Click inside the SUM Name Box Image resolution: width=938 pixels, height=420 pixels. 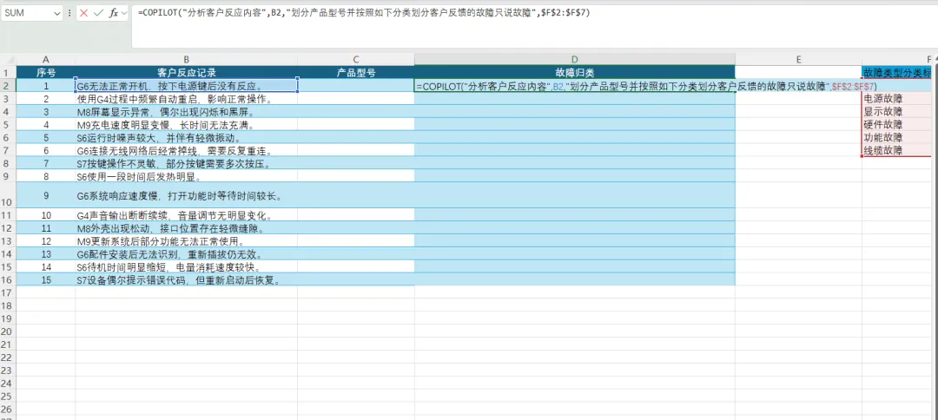[27, 13]
